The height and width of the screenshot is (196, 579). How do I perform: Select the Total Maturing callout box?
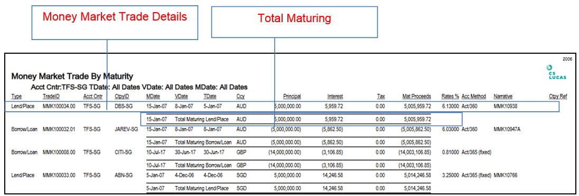click(294, 22)
